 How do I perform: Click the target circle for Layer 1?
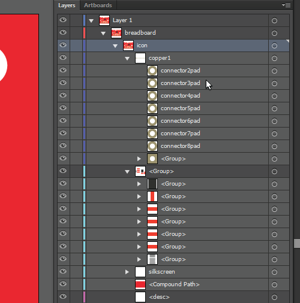coord(274,20)
